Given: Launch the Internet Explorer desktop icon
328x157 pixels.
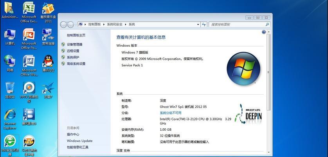Looking at the screenshot, I should point(10,119).
